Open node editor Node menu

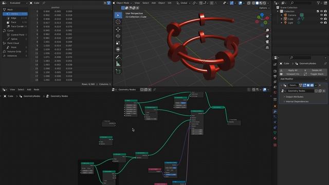[x=36, y=89]
